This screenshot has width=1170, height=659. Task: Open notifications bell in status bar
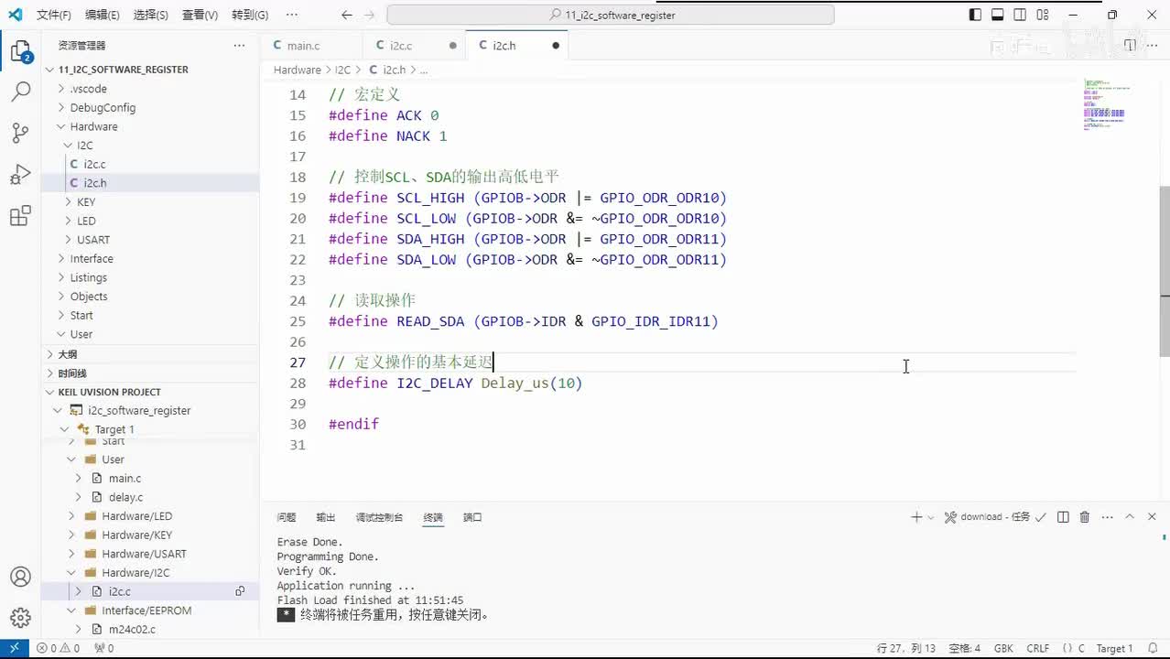[1154, 648]
